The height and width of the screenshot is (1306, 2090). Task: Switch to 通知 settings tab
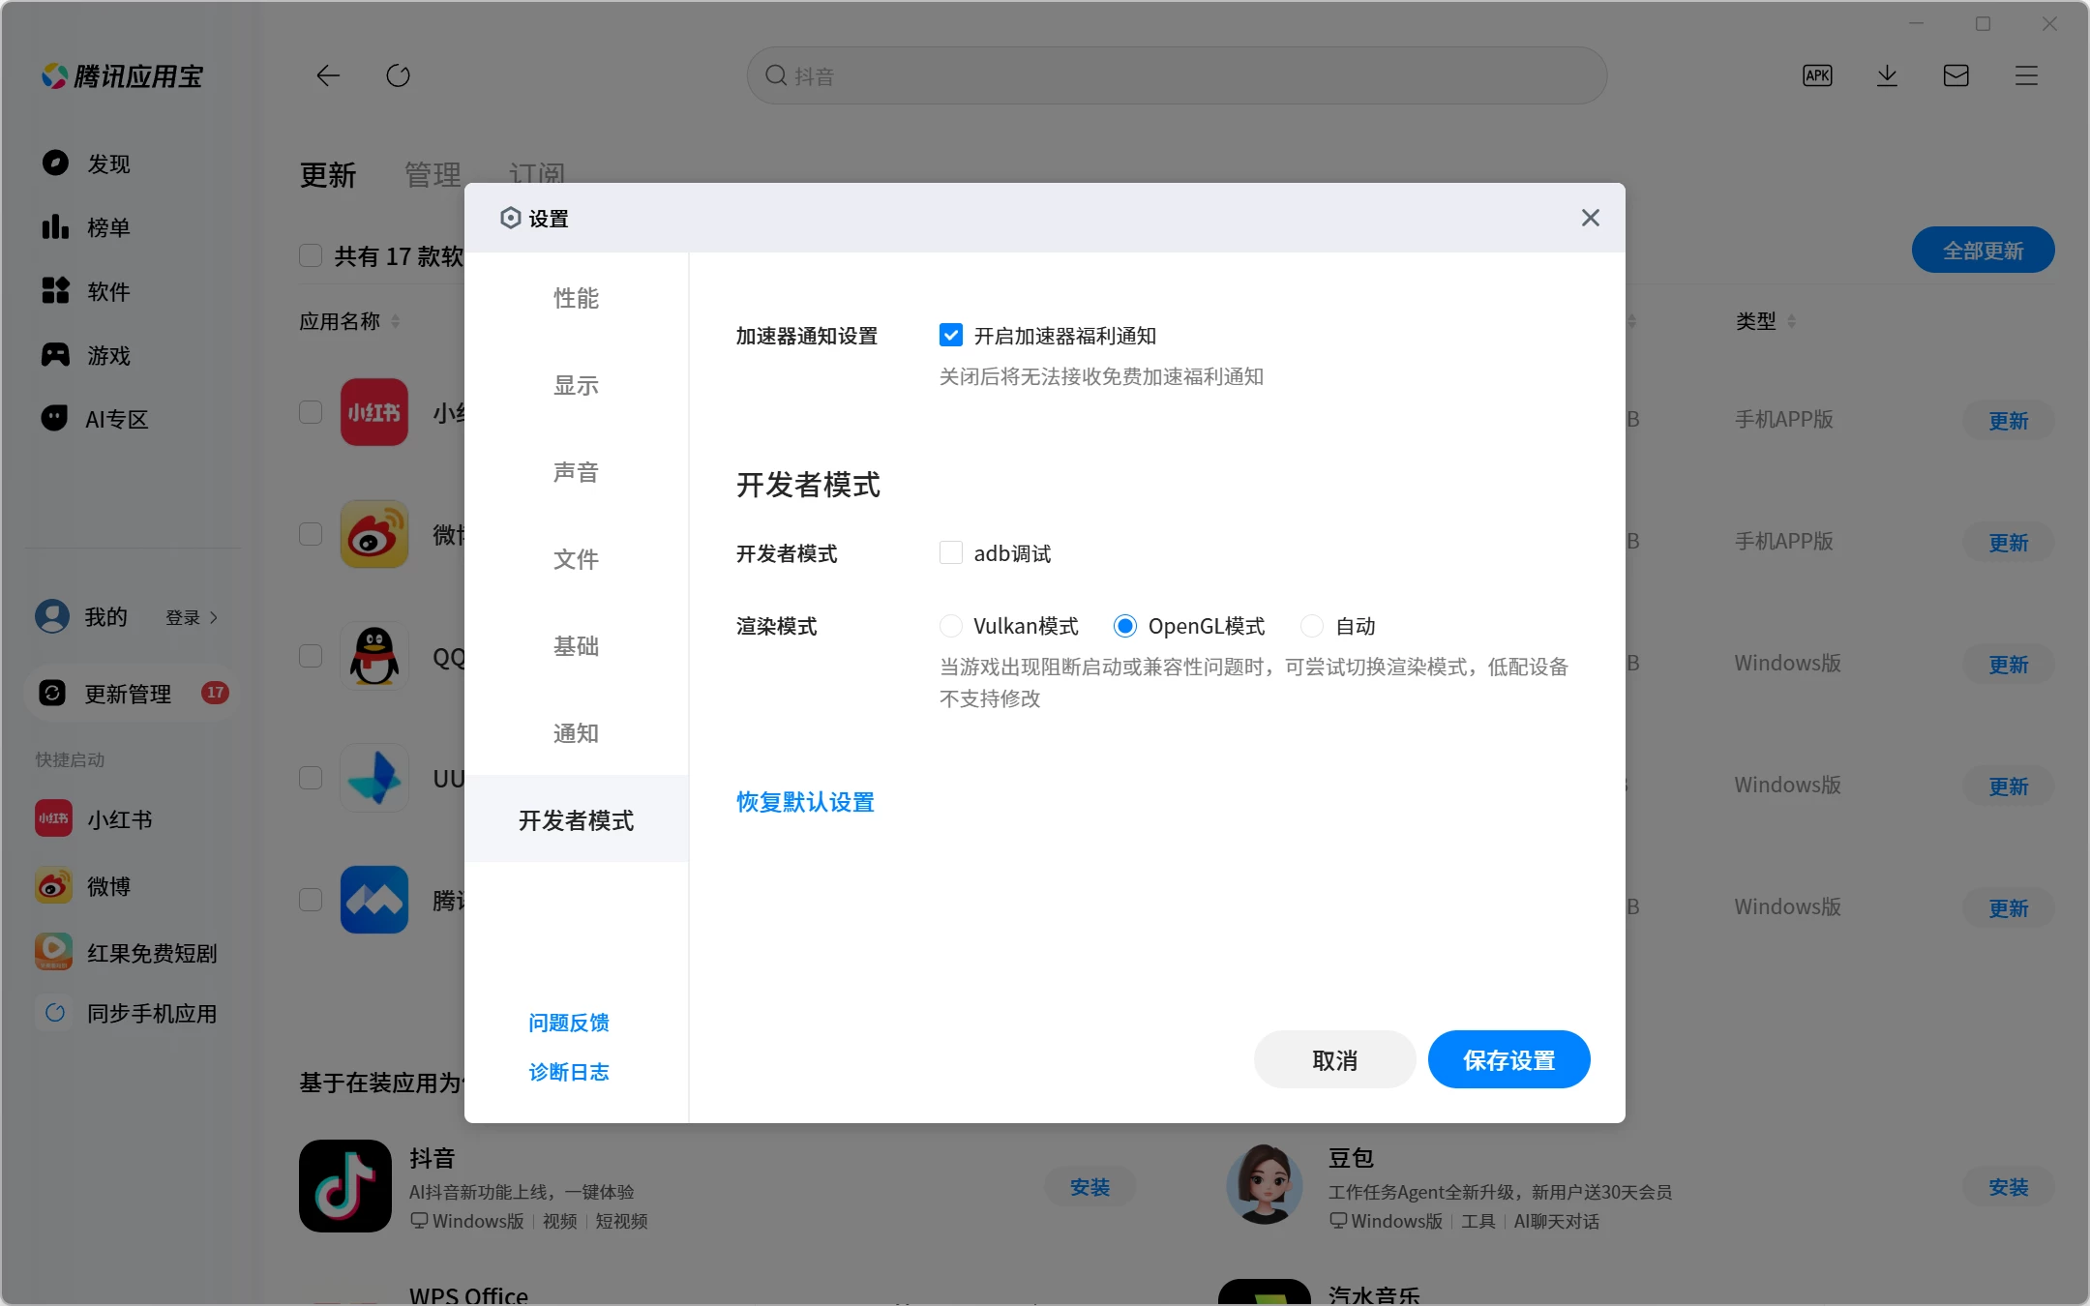[x=576, y=733]
